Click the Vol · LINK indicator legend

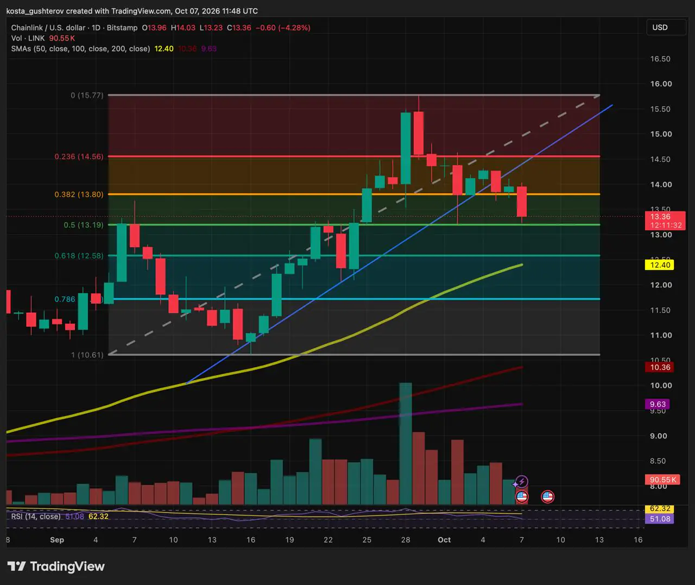click(28, 38)
